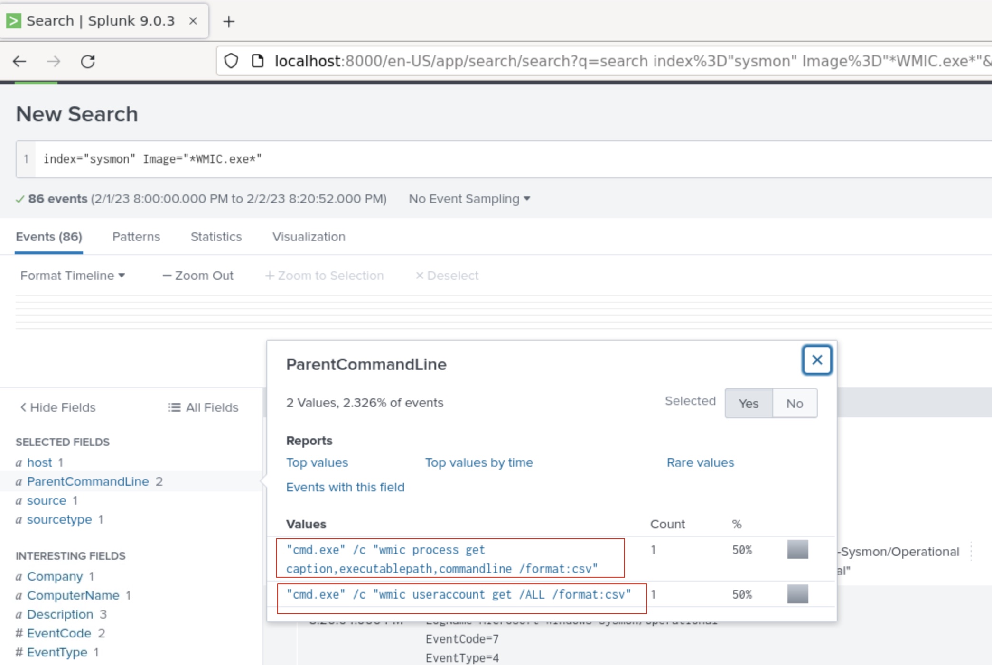Image resolution: width=992 pixels, height=665 pixels.
Task: Set Selected to No
Action: click(795, 403)
